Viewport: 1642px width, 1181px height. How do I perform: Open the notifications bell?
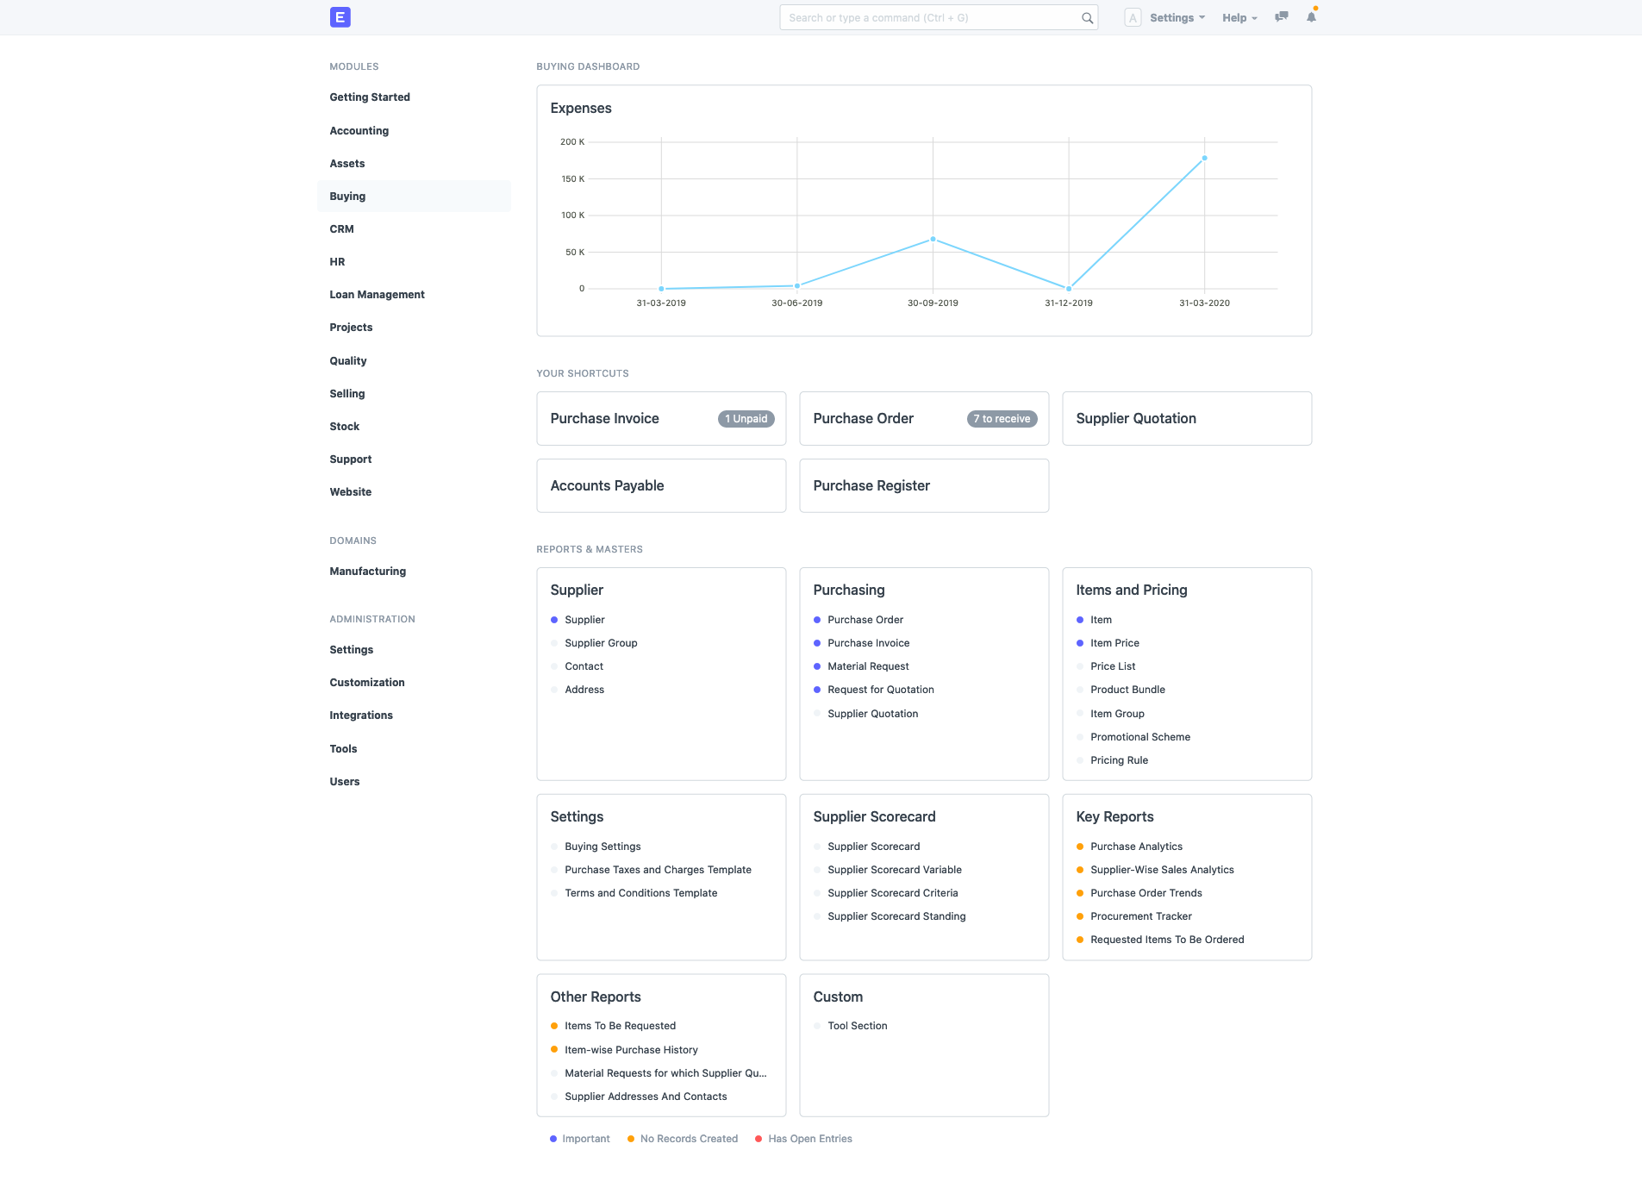[x=1311, y=16]
